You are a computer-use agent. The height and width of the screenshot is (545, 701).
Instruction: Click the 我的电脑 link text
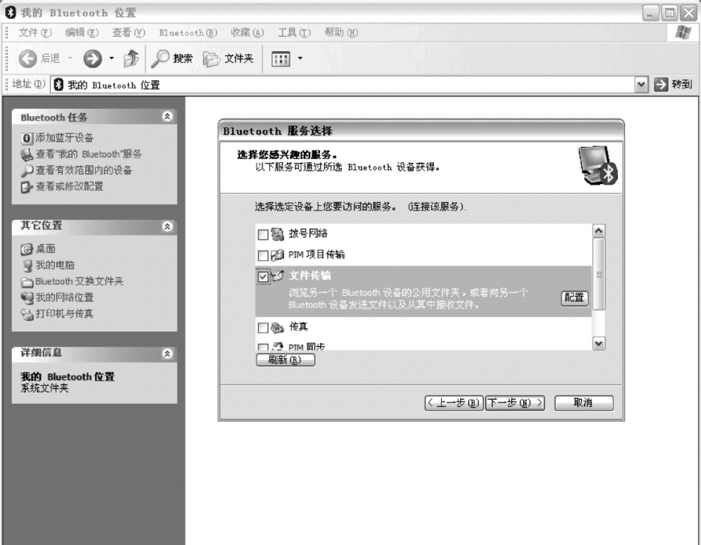pyautogui.click(x=55, y=265)
